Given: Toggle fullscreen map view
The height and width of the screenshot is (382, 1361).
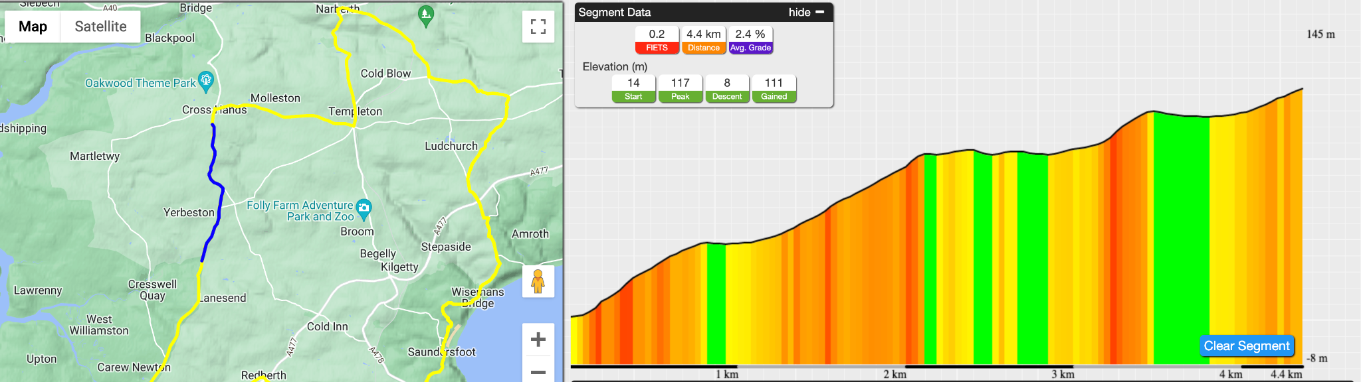Looking at the screenshot, I should (x=538, y=27).
